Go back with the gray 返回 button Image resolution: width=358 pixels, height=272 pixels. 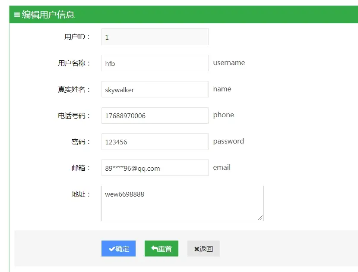(x=203, y=249)
